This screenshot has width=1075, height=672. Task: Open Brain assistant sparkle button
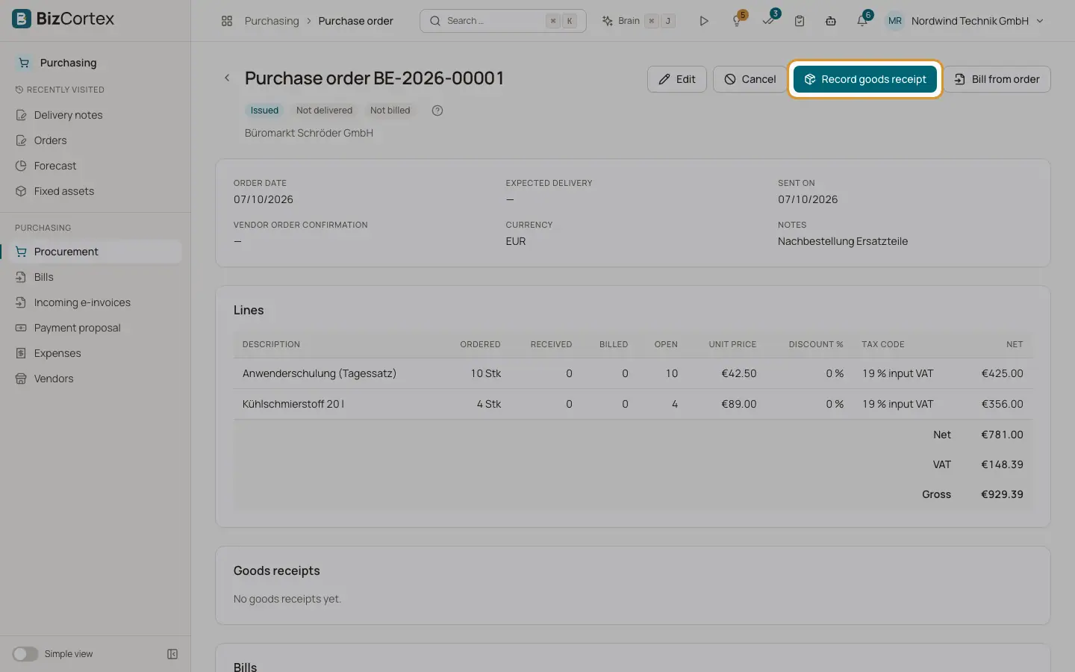[x=638, y=21]
